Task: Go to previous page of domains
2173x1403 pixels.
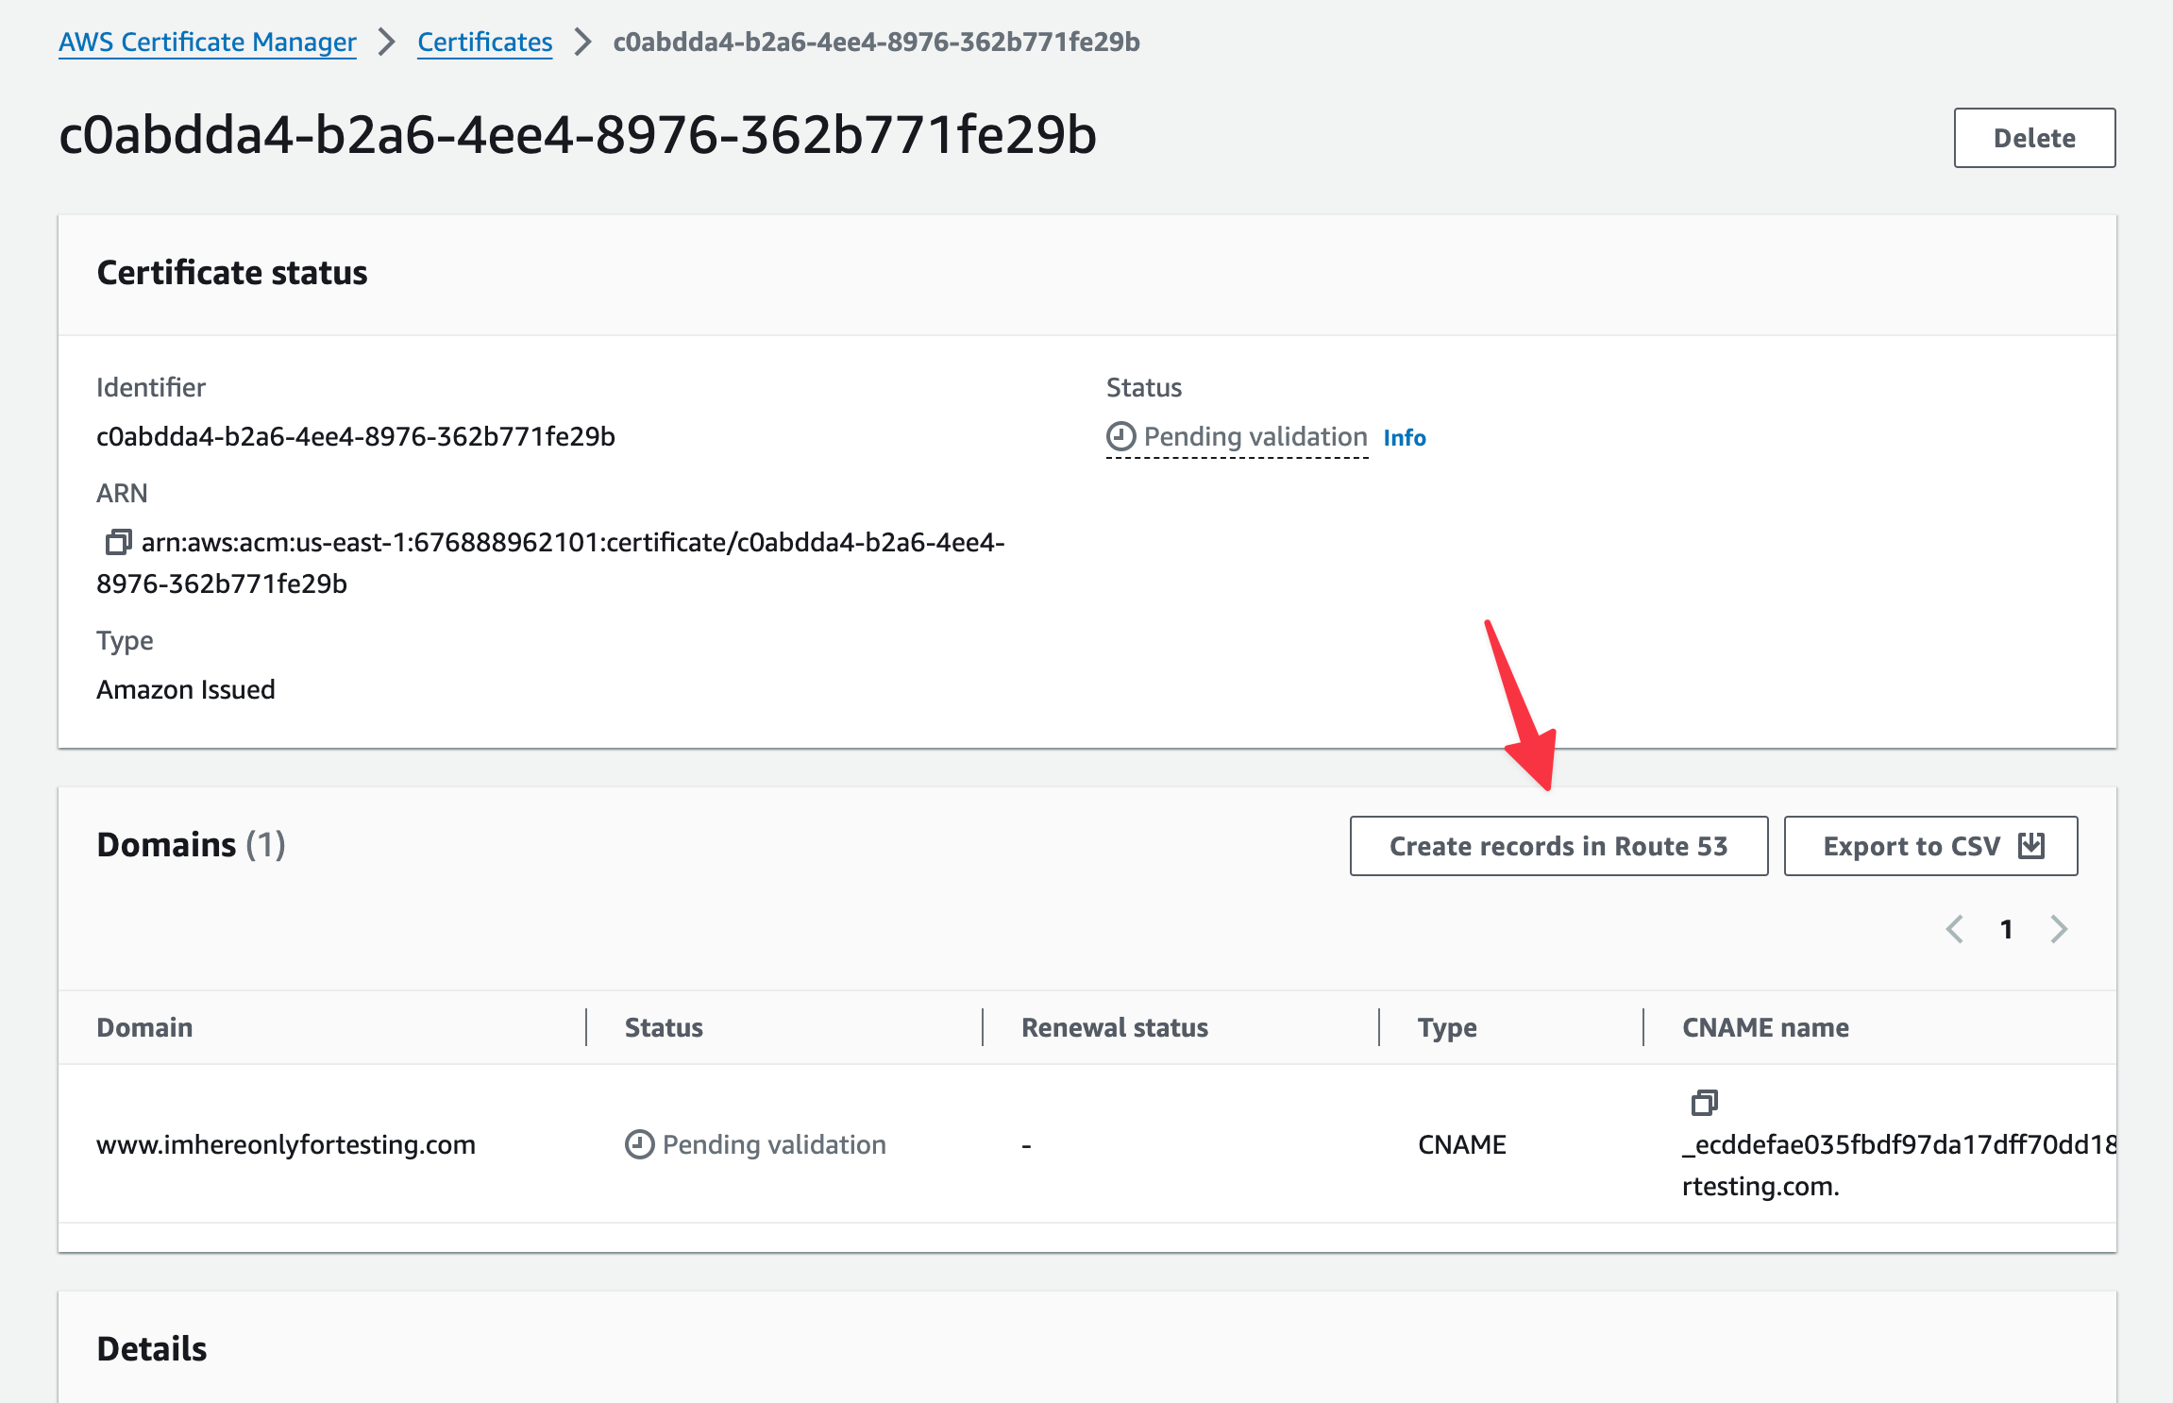Action: click(1955, 929)
